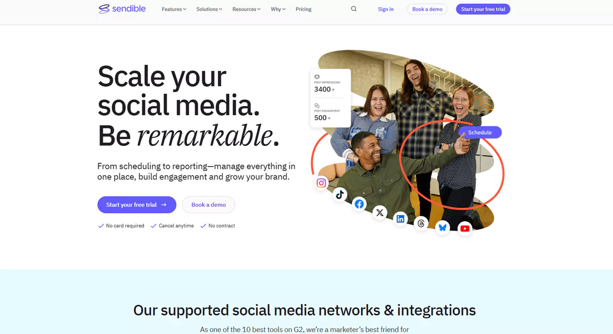Viewport: 613px width, 334px height.
Task: Click the Facebook icon
Action: coord(359,204)
